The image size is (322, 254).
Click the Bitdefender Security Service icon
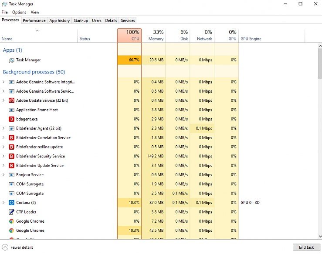(x=11, y=156)
